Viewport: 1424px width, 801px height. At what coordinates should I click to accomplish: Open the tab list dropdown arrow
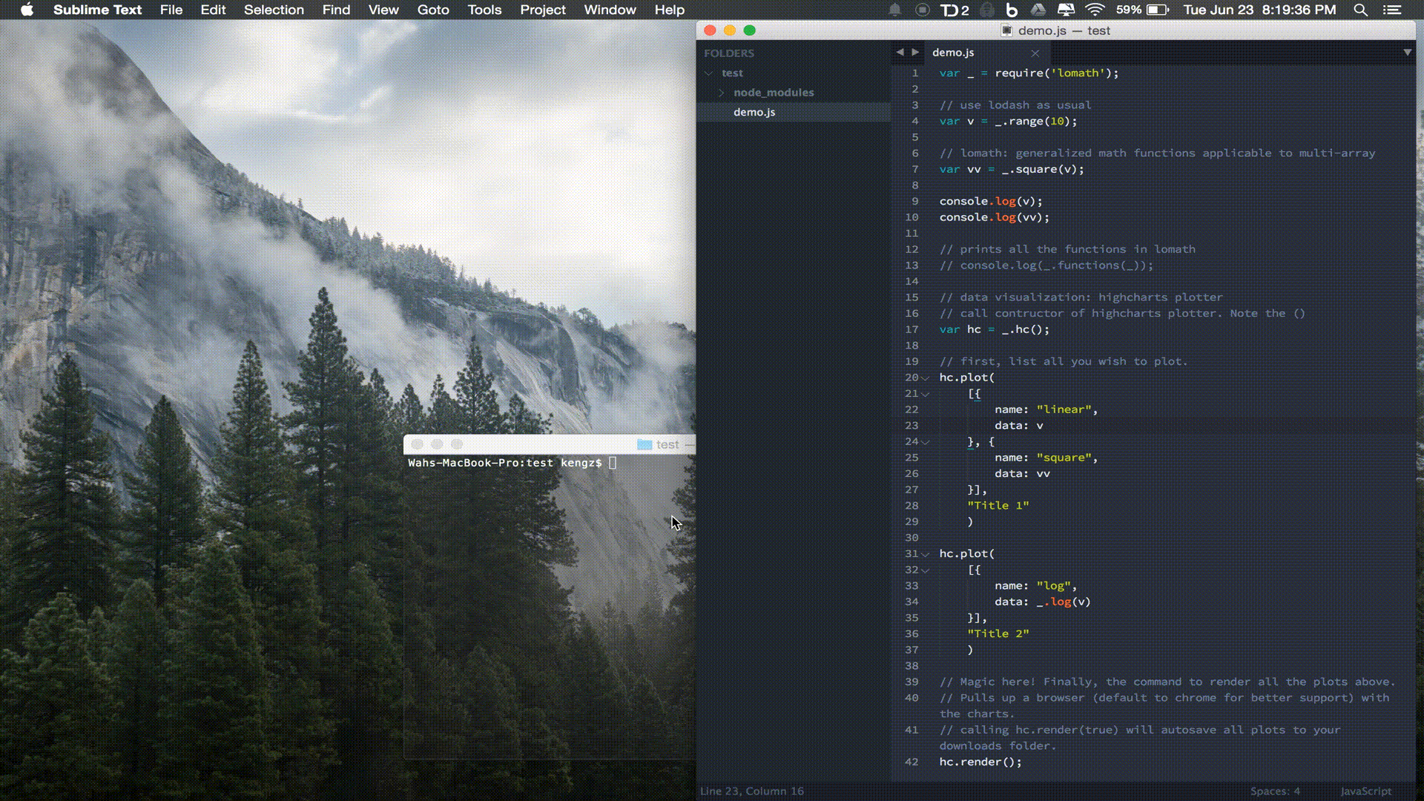[1407, 52]
